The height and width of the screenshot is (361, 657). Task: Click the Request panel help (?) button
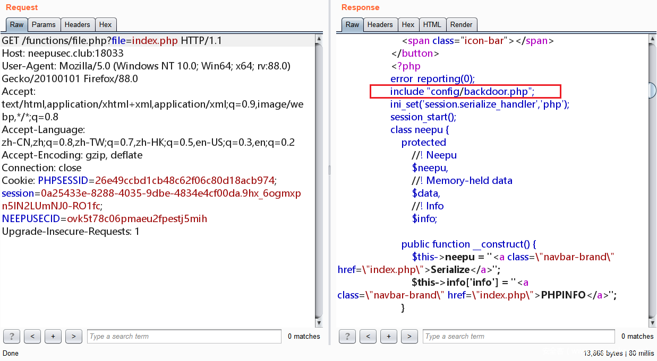[12, 336]
